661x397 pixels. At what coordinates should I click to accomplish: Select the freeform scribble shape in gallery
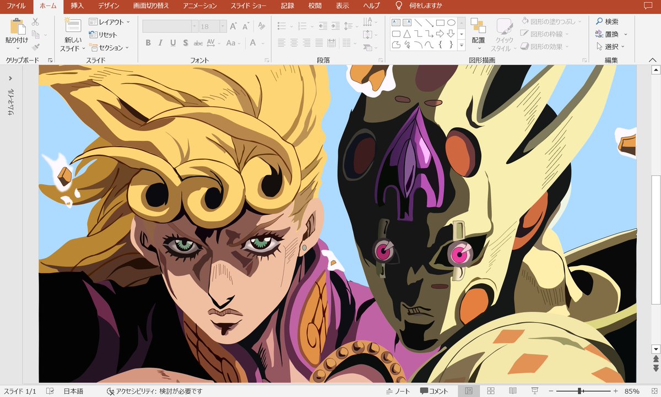tap(407, 45)
